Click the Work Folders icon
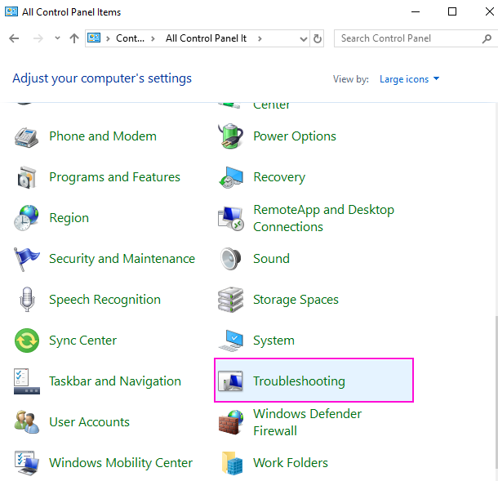498x481 pixels. click(x=232, y=463)
